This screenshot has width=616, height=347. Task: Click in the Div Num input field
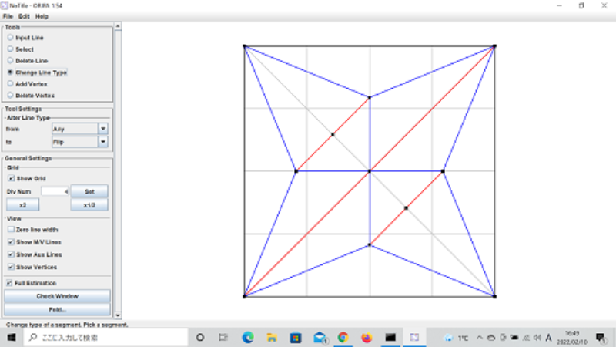pos(55,190)
